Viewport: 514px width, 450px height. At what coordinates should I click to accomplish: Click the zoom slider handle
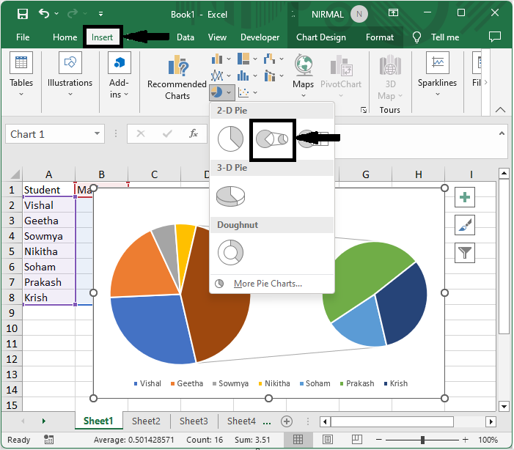[423, 440]
